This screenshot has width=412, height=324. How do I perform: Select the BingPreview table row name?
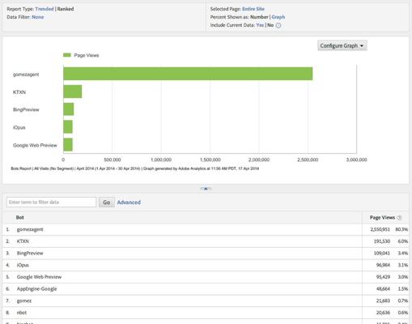click(30, 253)
